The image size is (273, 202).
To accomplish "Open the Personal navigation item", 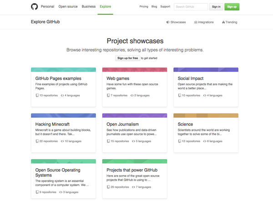I will (47, 7).
